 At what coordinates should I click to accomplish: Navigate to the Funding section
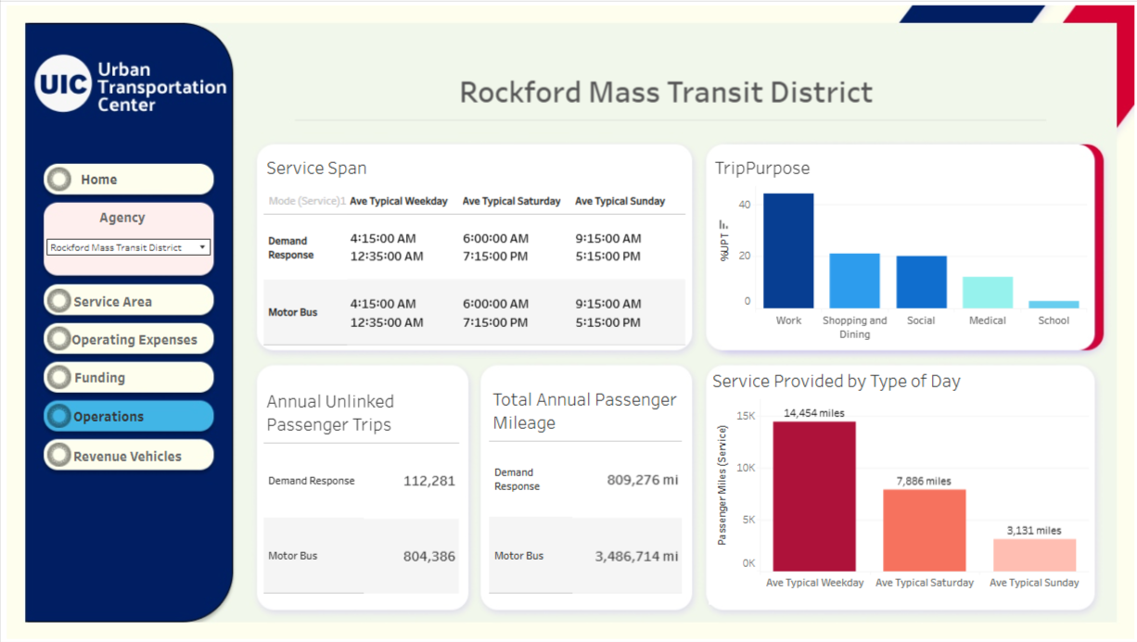pyautogui.click(x=100, y=378)
